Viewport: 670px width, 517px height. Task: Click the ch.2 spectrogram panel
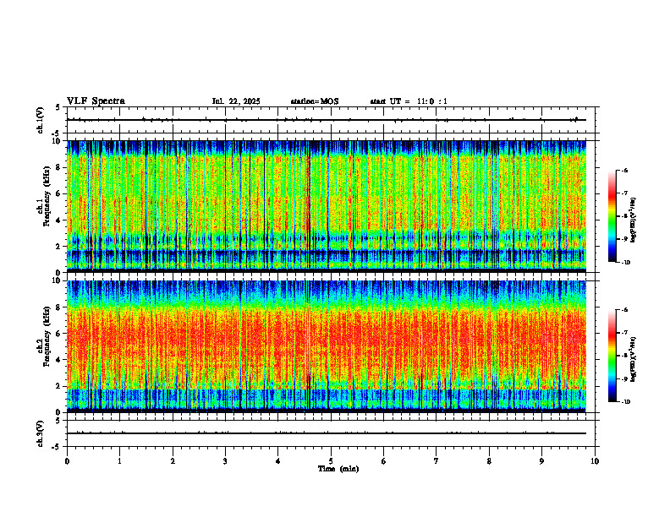tap(327, 346)
